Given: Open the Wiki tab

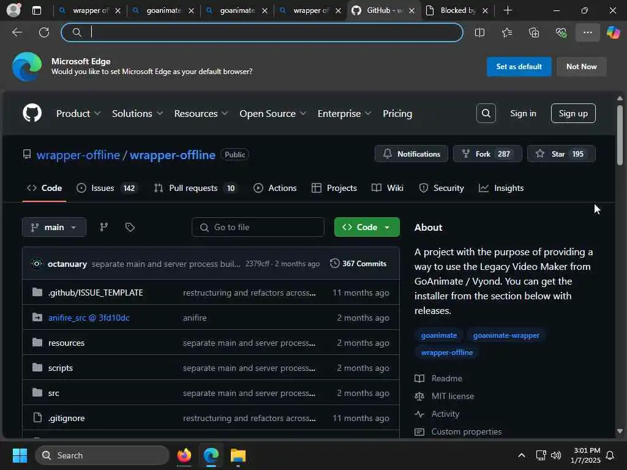Looking at the screenshot, I should click(x=388, y=188).
